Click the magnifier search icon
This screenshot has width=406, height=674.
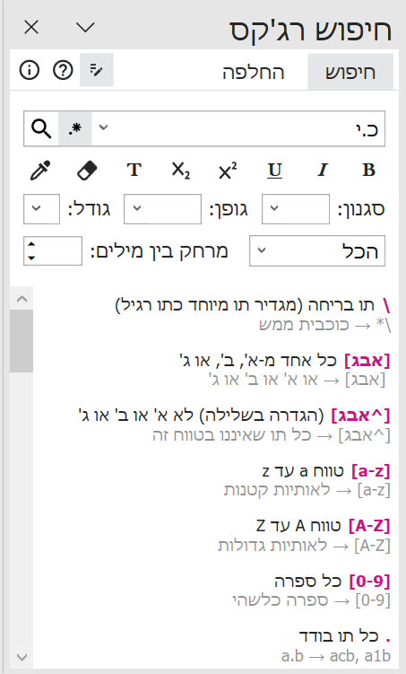(41, 128)
